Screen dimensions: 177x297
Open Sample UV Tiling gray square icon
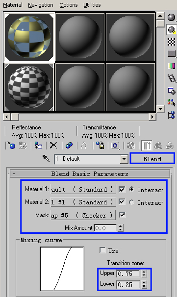(171, 54)
